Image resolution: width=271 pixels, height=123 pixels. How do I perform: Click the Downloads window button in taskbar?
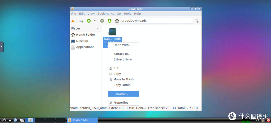[x=82, y=120]
